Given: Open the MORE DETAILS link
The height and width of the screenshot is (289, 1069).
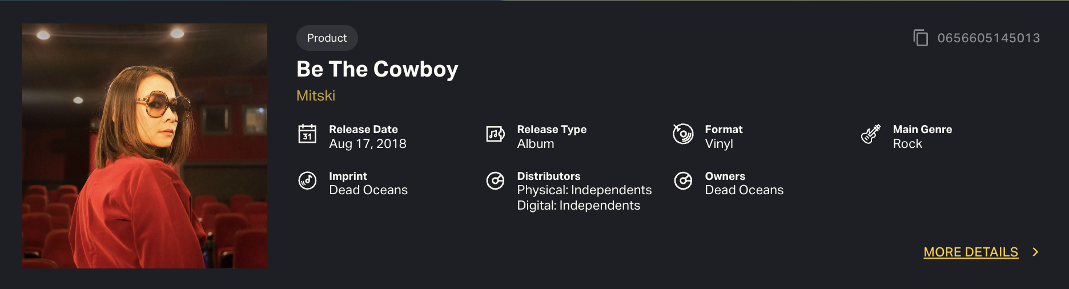Looking at the screenshot, I should 970,252.
